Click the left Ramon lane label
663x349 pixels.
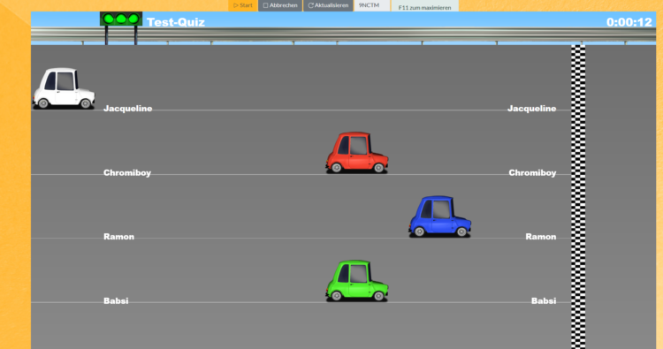pyautogui.click(x=118, y=237)
